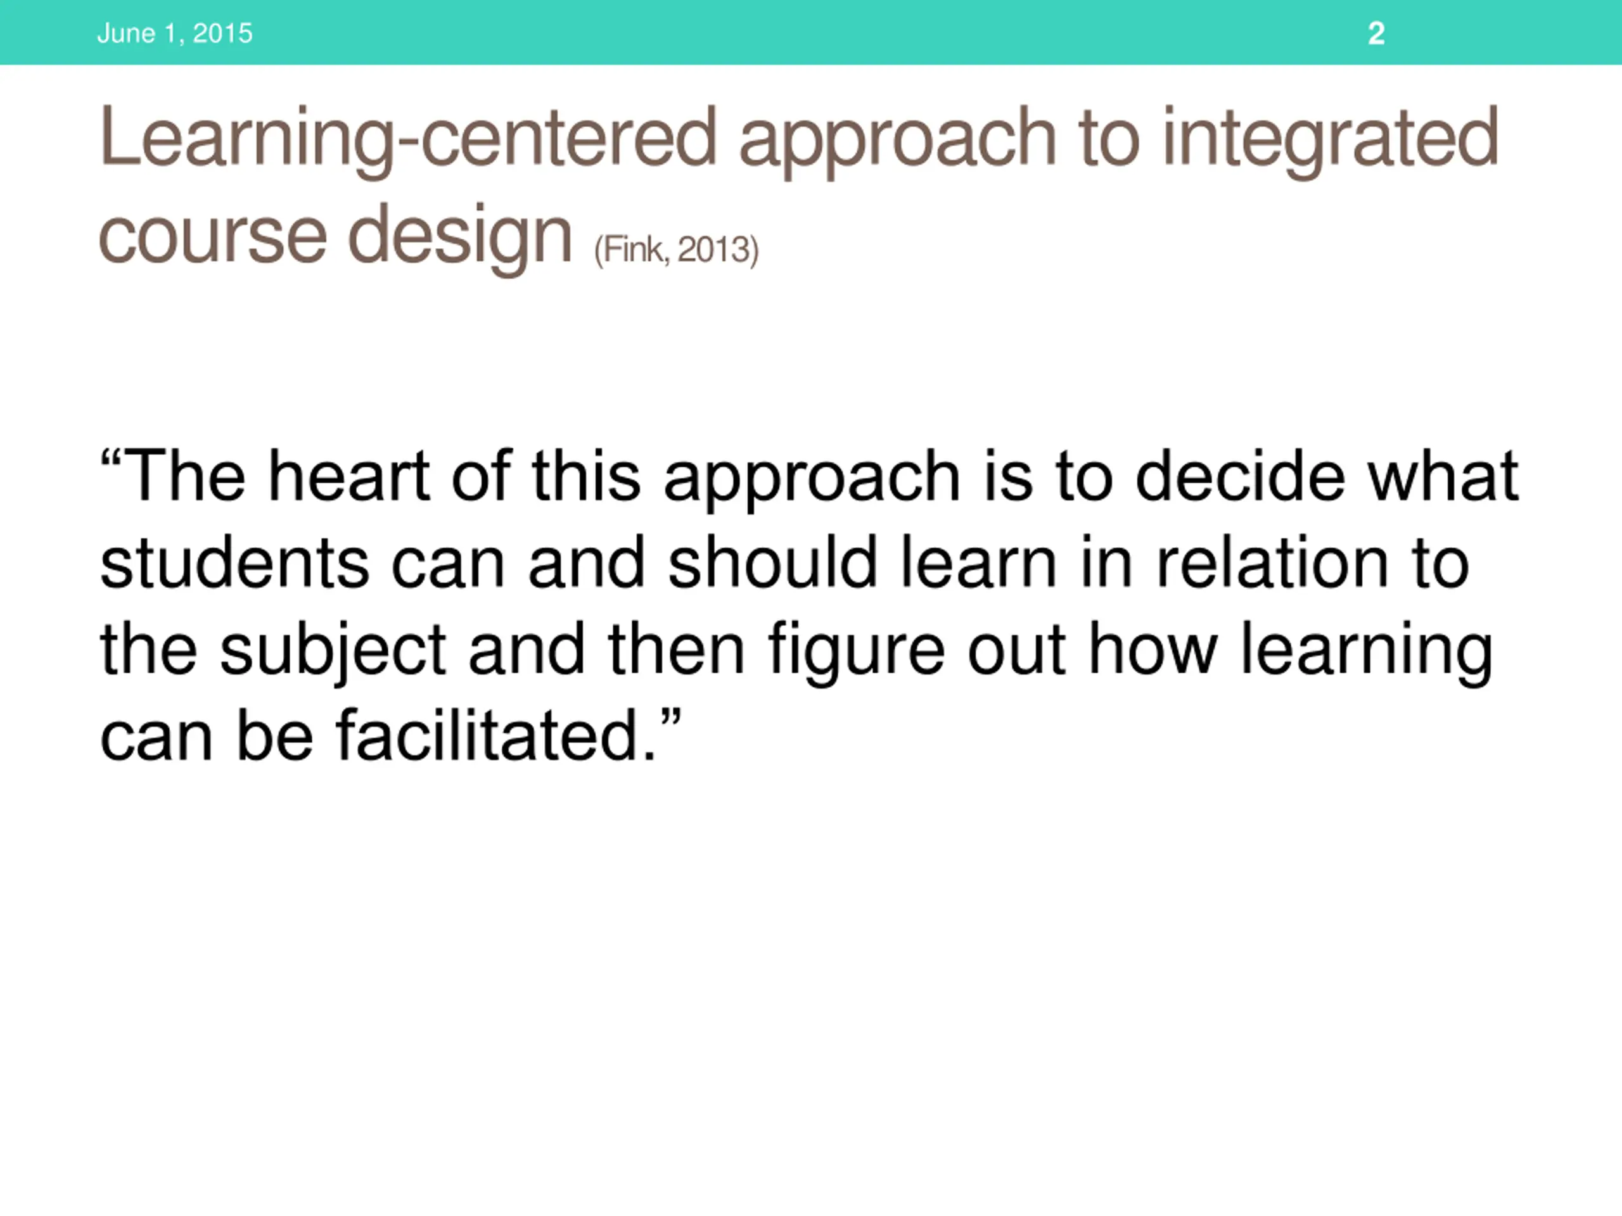Image resolution: width=1622 pixels, height=1216 pixels.
Task: Select the word approach in the title
Action: point(898,140)
